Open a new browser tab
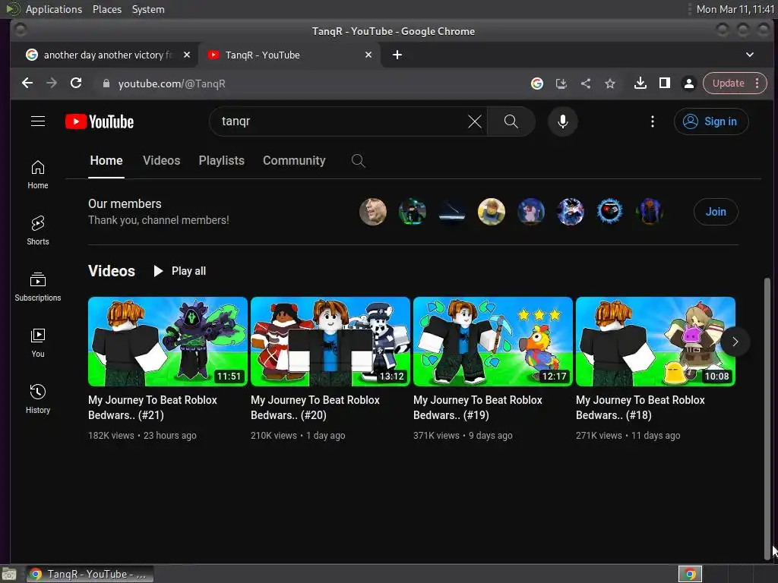The height and width of the screenshot is (583, 778). (x=397, y=55)
